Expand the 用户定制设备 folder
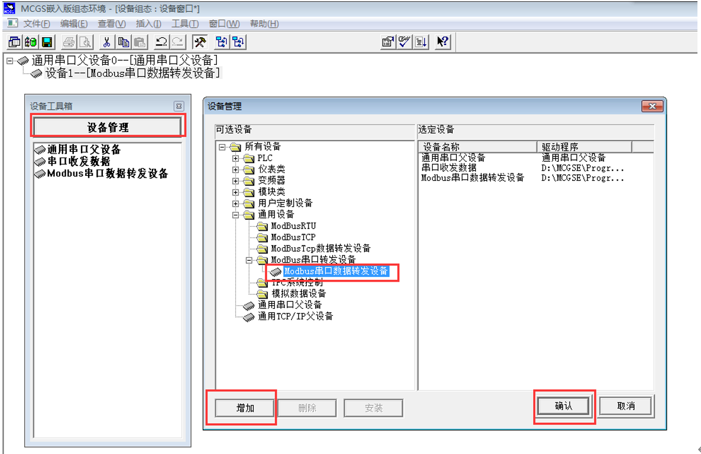The width and height of the screenshot is (701, 454). tap(236, 204)
